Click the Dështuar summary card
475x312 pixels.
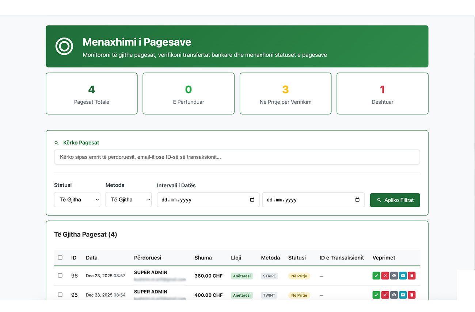click(382, 94)
